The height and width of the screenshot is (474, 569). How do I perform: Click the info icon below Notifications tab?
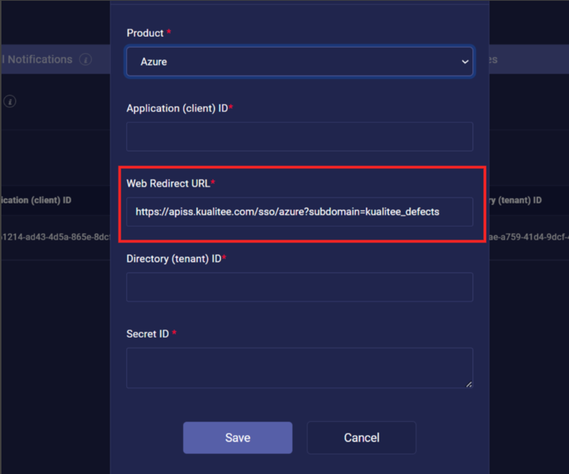[10, 102]
